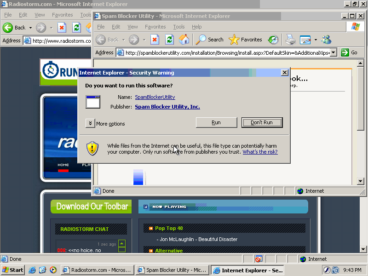Click the first system tray icon left of clock
The image size is (368, 276).
pyautogui.click(x=327, y=270)
